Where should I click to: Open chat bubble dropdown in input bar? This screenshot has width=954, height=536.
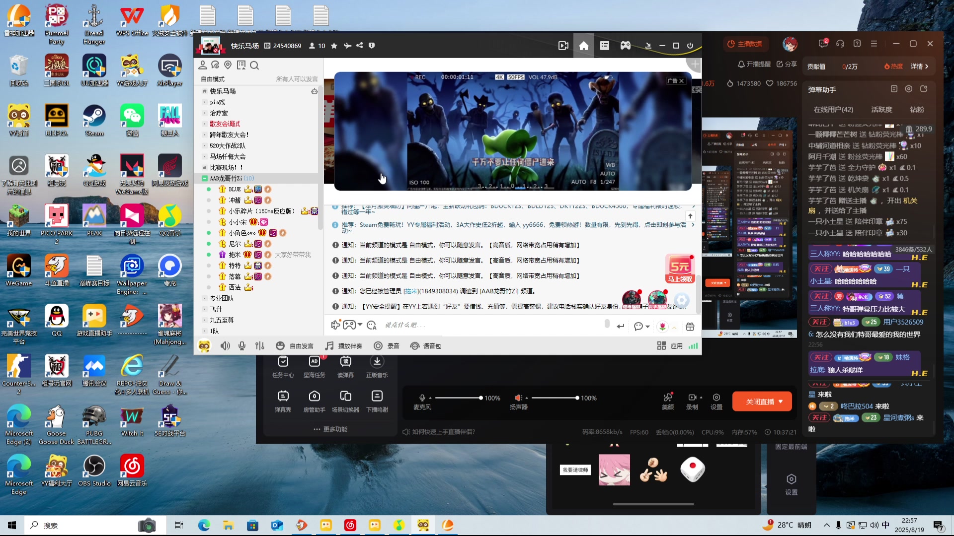point(647,327)
